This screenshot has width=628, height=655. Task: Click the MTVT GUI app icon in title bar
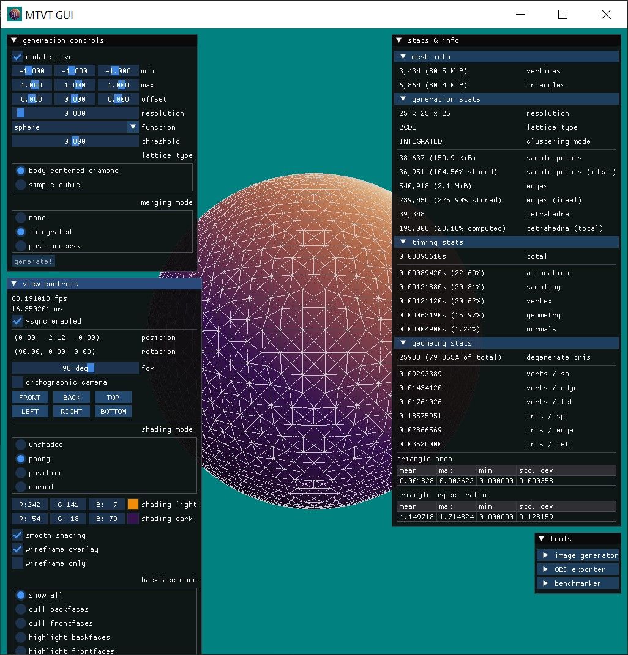click(14, 15)
